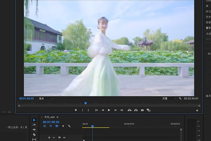Toggle Linked Selection in the timeline
Screen dimensions: 211x141
[57, 126]
